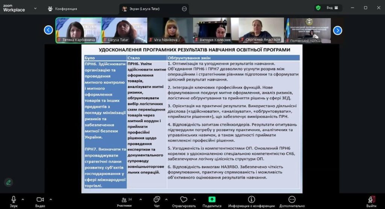Image resolution: width=385 pixels, height=209 pixels.
Task: Switch to the Конференция tab
Action: (62, 9)
